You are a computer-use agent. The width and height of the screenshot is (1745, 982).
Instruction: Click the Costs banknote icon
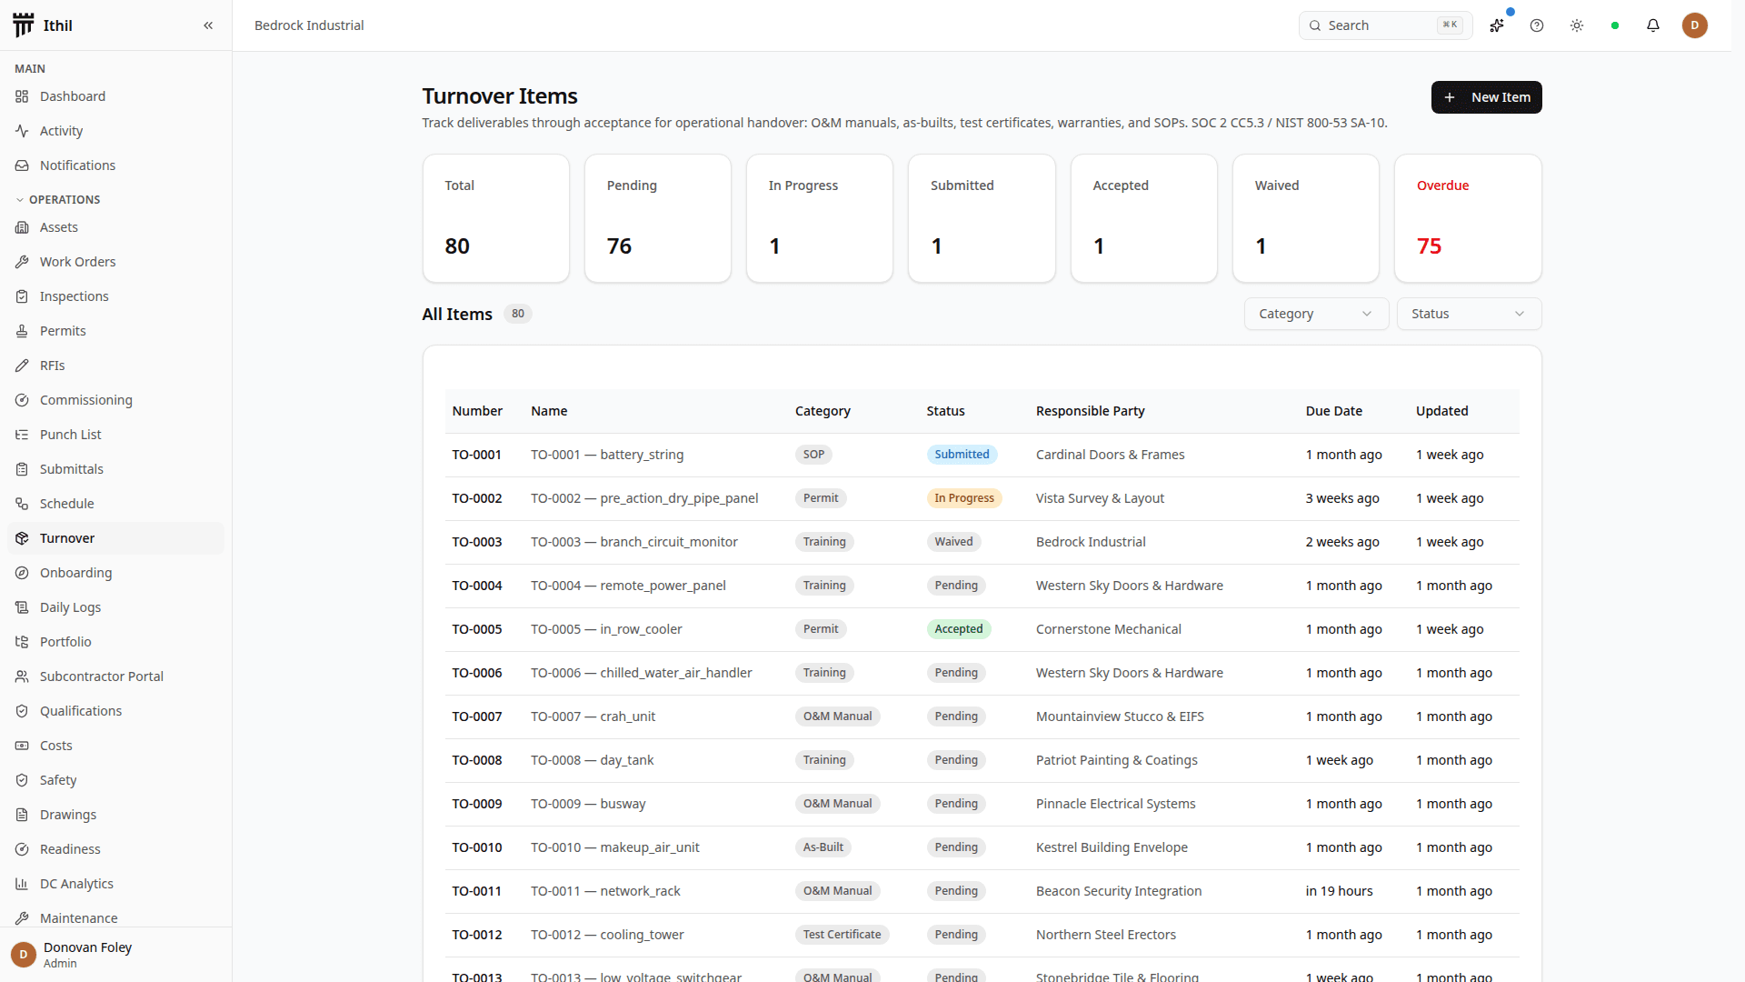pos(22,746)
